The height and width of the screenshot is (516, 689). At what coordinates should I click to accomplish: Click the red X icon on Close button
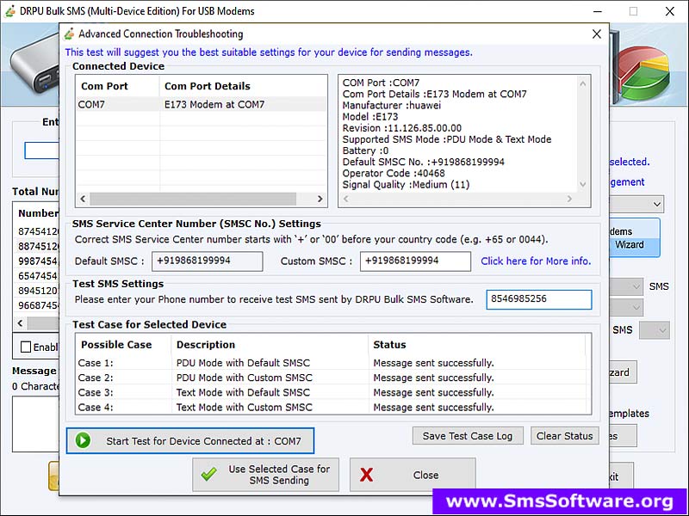point(366,475)
